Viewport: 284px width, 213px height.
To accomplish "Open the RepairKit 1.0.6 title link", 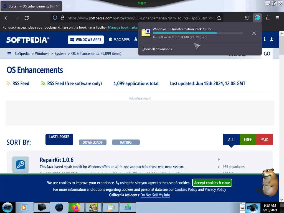I will [57, 160].
